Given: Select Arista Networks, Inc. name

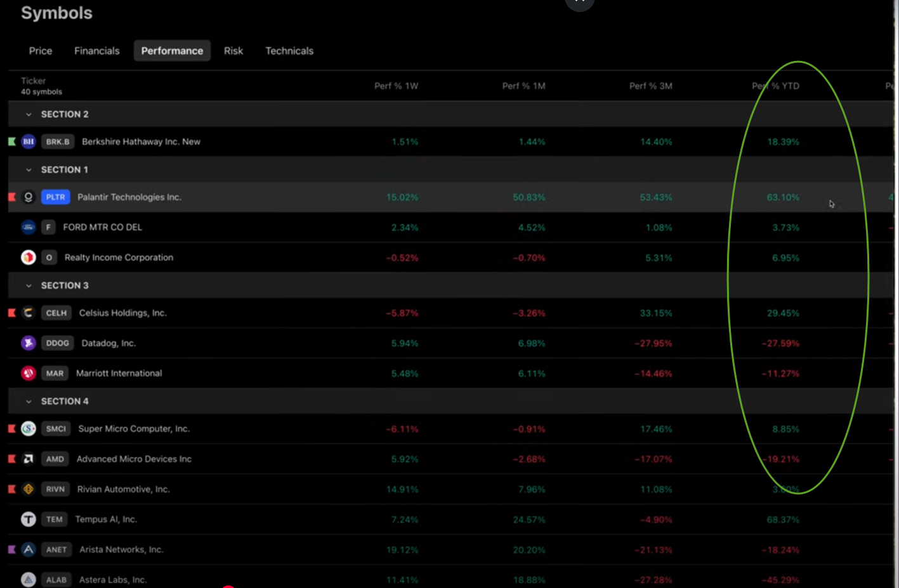Looking at the screenshot, I should pyautogui.click(x=121, y=550).
